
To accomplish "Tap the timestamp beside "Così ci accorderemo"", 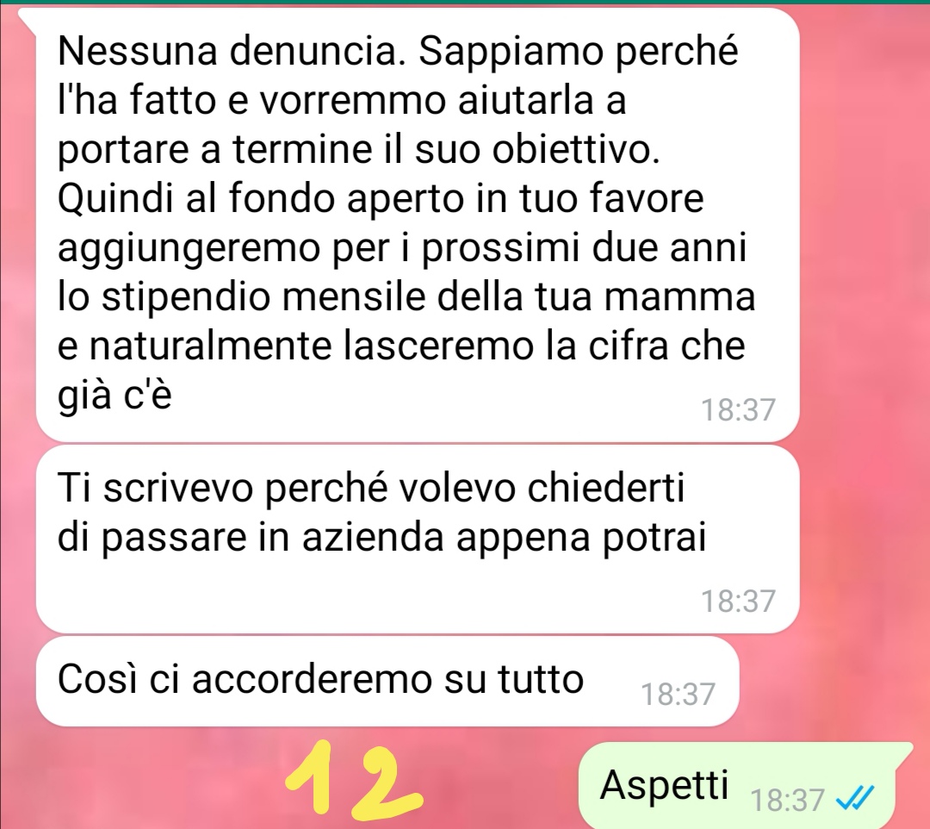I will [x=678, y=694].
